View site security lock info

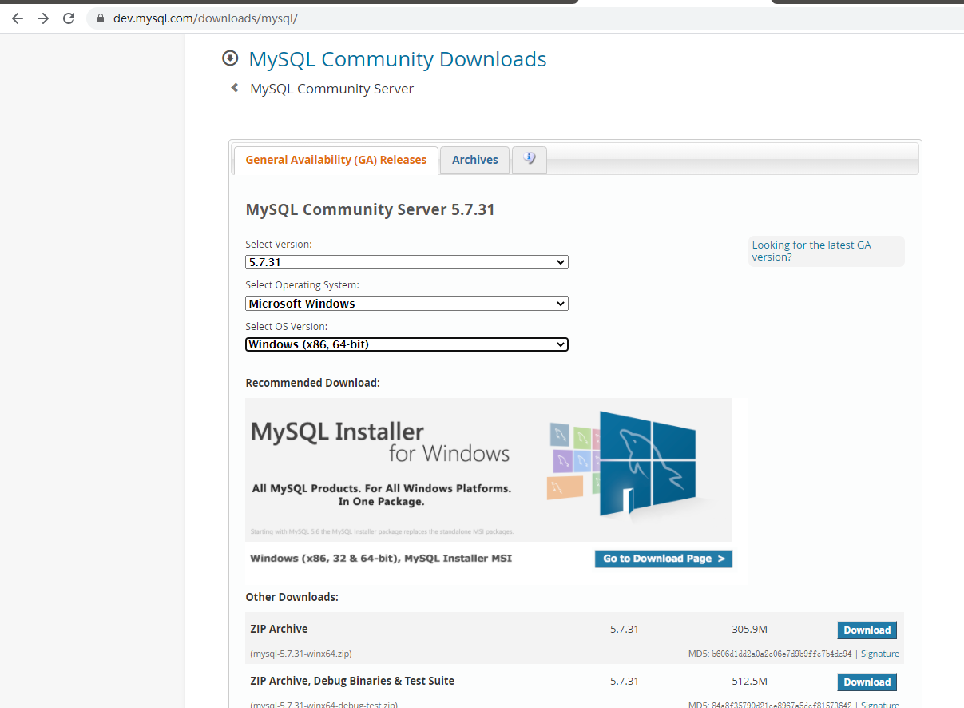pyautogui.click(x=100, y=18)
